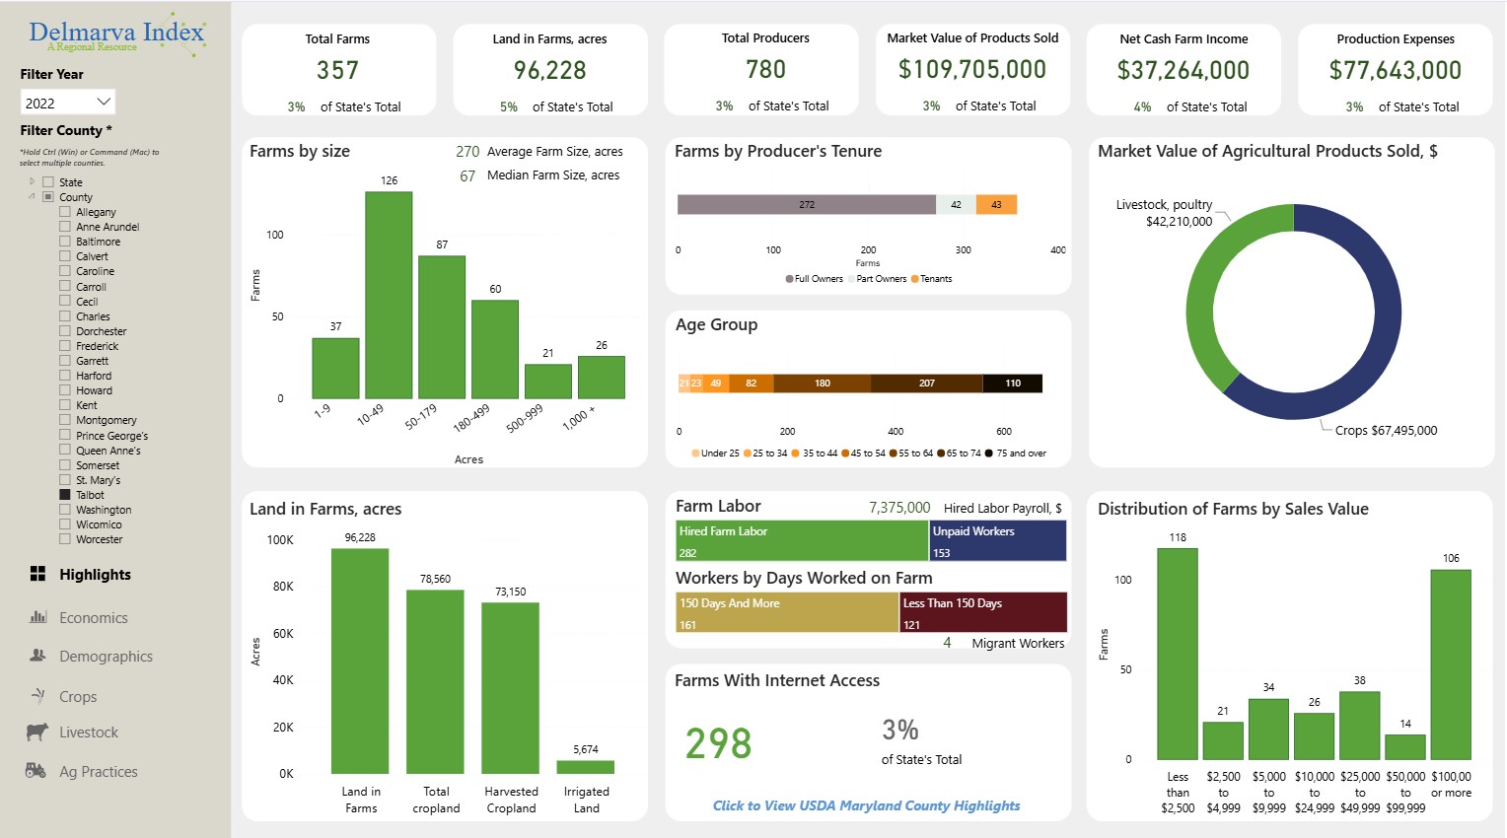Viewport: 1507px width, 838px height.
Task: Click the Economics bar-chart icon
Action: point(36,617)
